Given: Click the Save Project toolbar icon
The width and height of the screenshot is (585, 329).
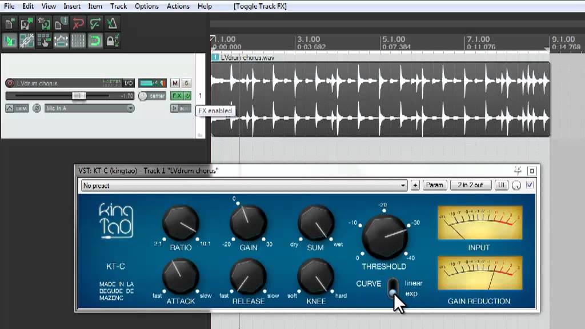Looking at the screenshot, I should (x=43, y=24).
